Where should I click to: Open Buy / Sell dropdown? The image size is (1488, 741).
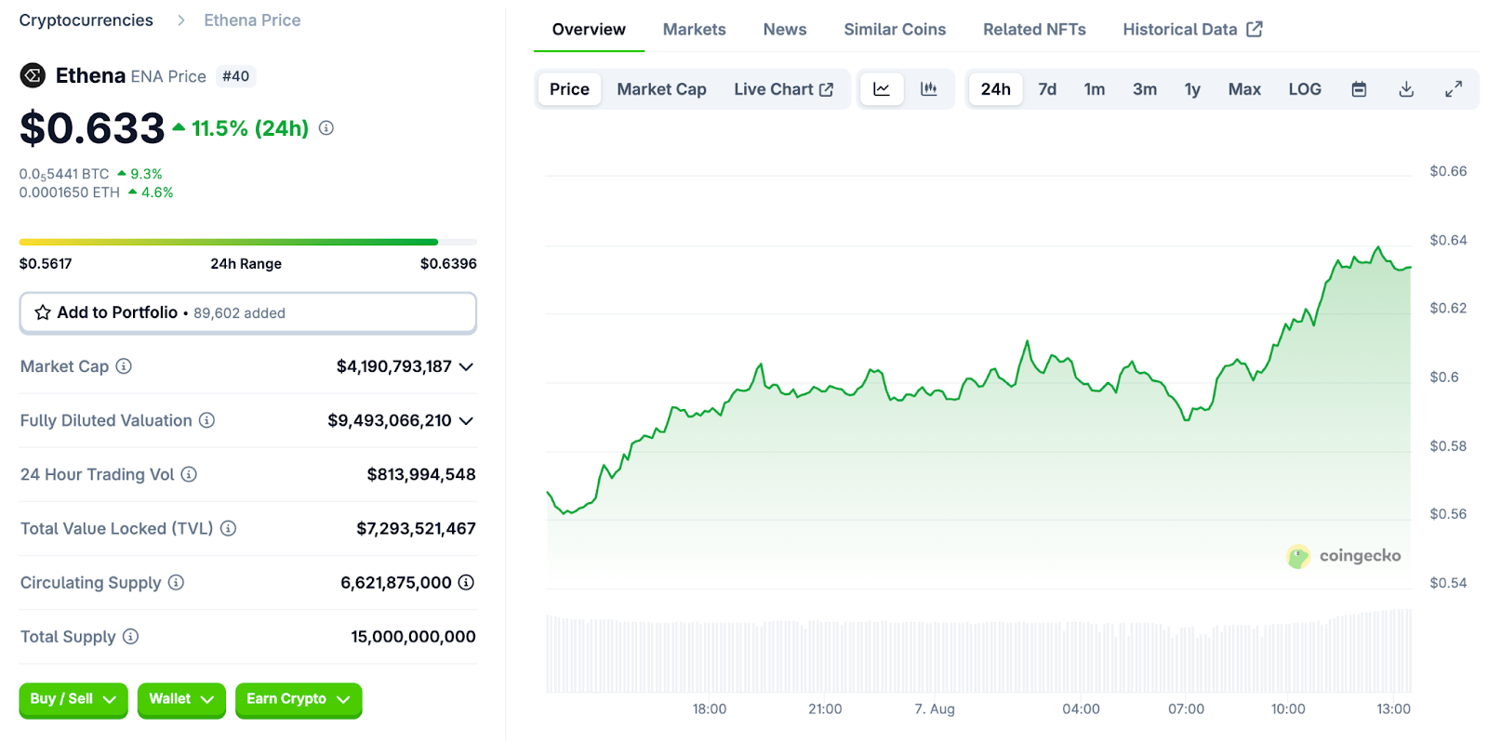coord(73,699)
